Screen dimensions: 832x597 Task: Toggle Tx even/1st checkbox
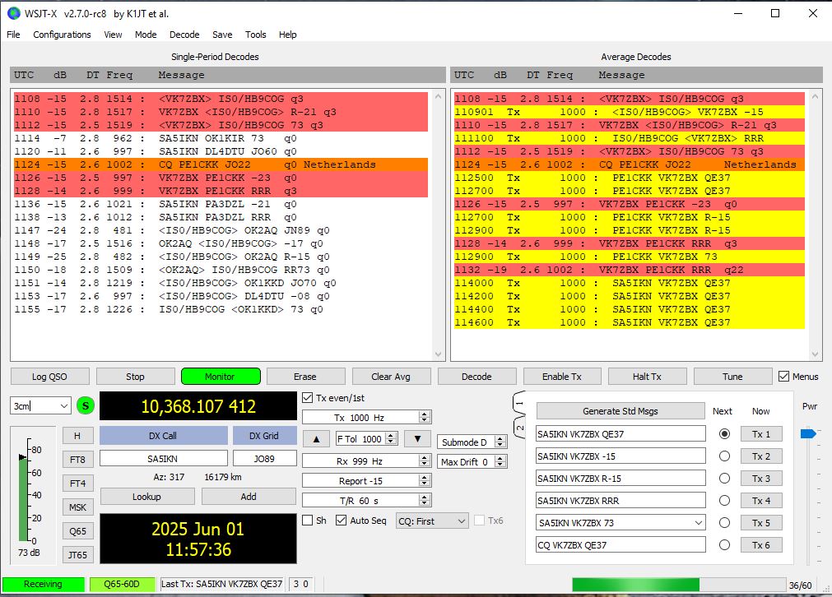point(307,398)
